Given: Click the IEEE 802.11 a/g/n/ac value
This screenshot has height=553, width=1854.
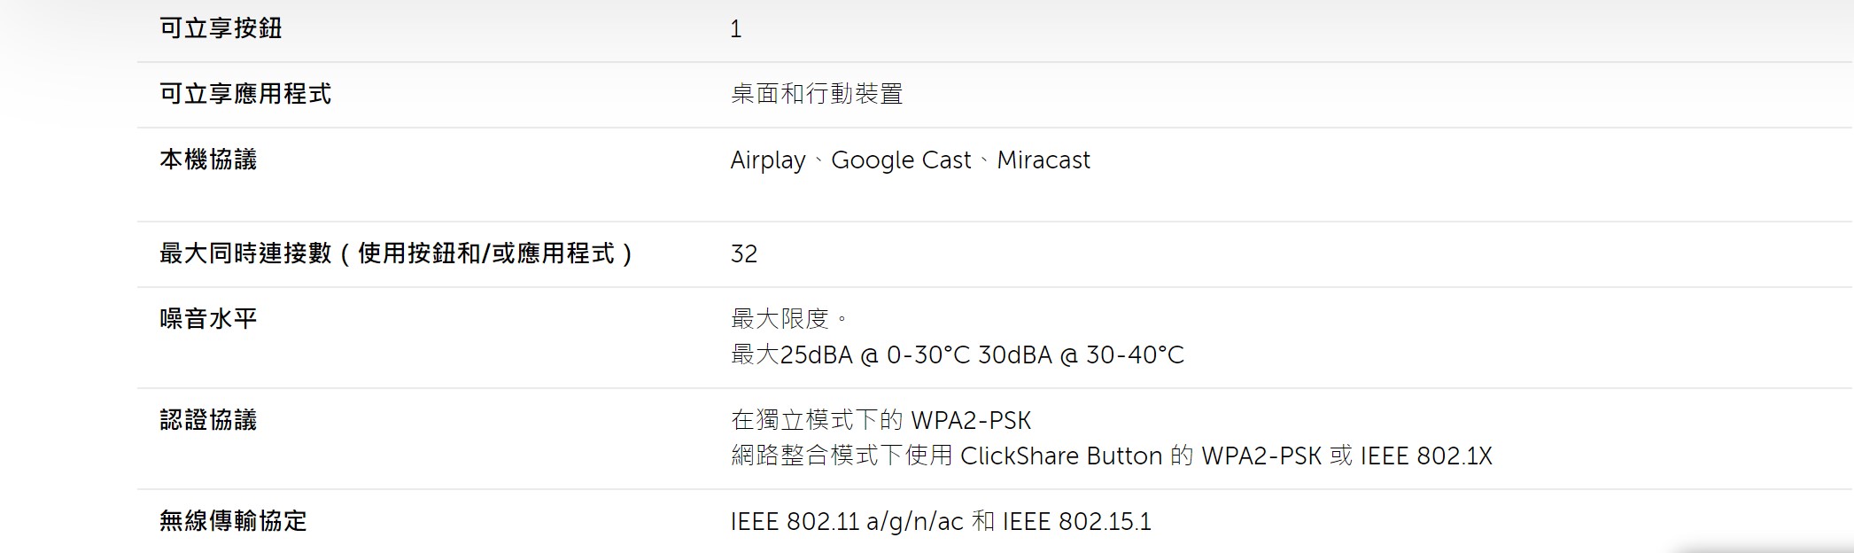Looking at the screenshot, I should pyautogui.click(x=847, y=522).
